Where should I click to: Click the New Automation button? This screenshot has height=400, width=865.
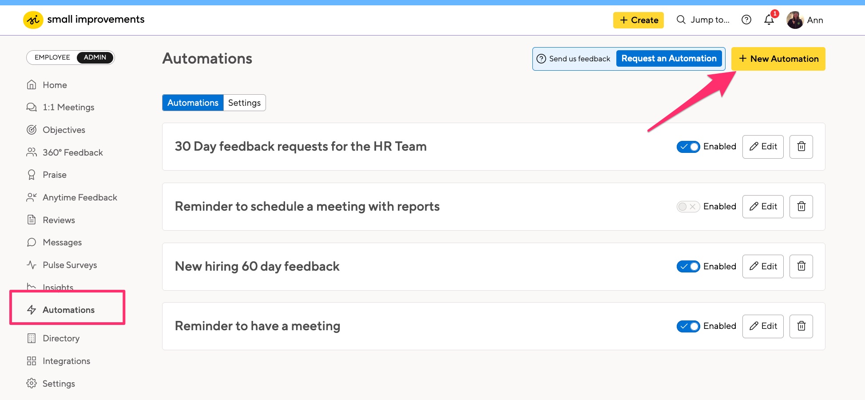778,59
